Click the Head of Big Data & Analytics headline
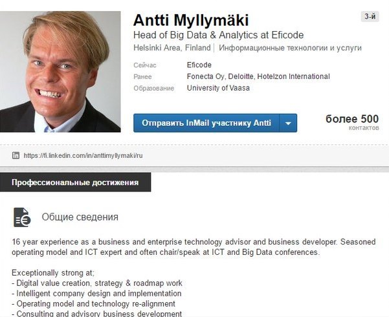This screenshot has width=389, height=317. tap(218, 35)
